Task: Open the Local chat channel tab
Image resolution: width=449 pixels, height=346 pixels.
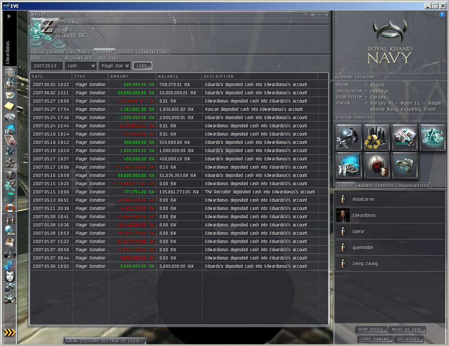Action: click(105, 340)
